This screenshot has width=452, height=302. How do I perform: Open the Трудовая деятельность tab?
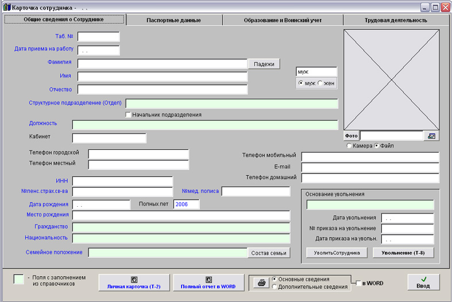pyautogui.click(x=395, y=20)
